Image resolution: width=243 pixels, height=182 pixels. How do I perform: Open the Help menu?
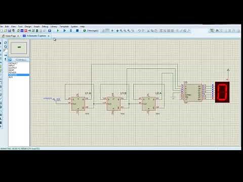point(82,26)
